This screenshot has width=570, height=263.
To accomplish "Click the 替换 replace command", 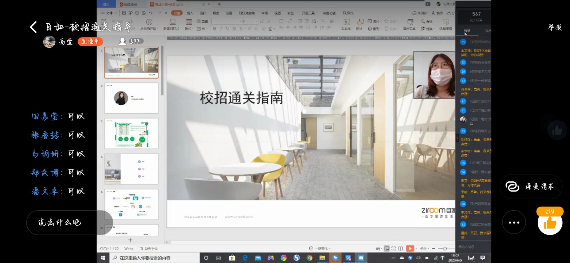I will tap(427, 28).
